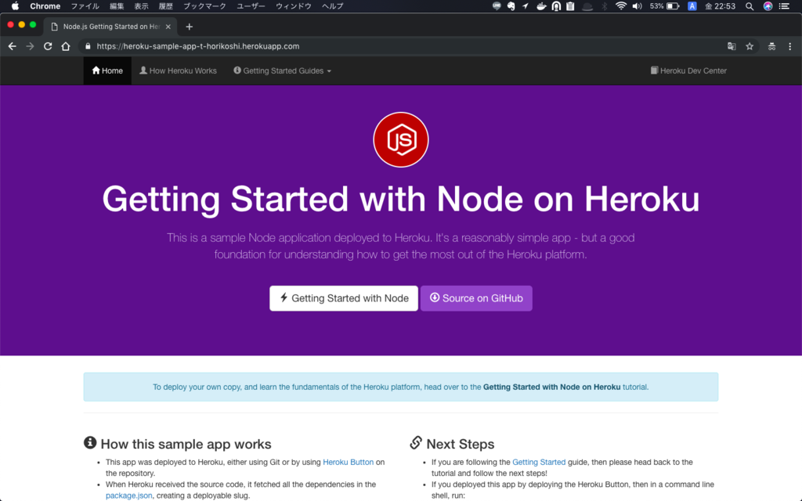802x501 pixels.
Task: Click the Bluetooth menu bar icon
Action: 604,6
